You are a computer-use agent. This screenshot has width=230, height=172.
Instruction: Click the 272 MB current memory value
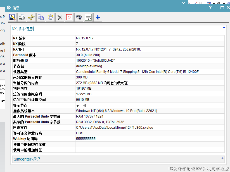point(102,83)
